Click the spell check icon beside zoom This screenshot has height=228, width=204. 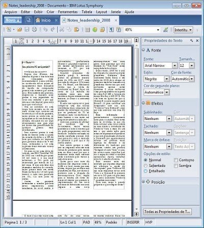165,30
